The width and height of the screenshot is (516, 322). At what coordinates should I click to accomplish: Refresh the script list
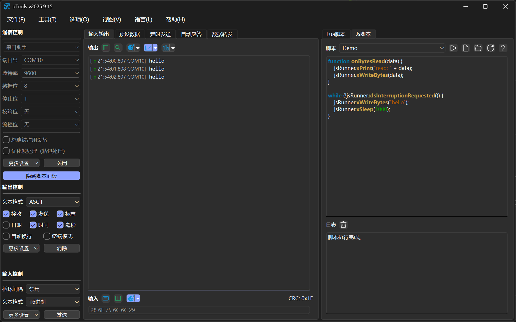[x=491, y=48]
